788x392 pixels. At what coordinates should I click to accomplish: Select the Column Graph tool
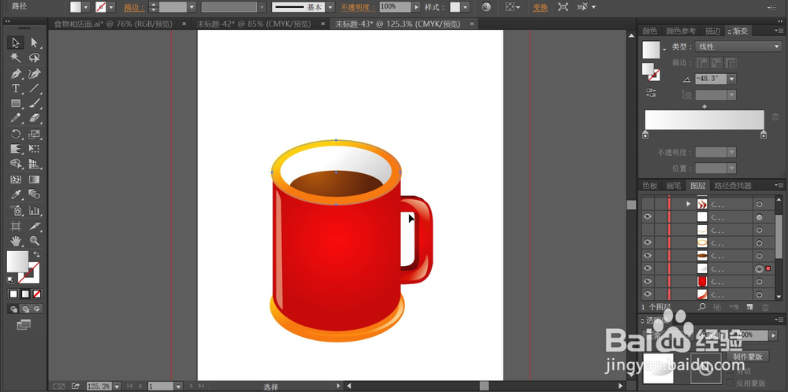[34, 210]
